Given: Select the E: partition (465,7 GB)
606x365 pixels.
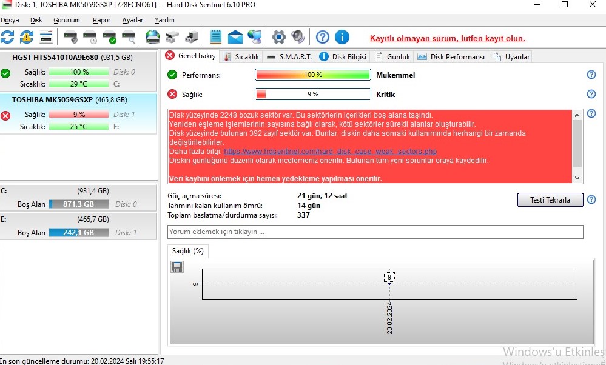Looking at the screenshot, I should (x=78, y=226).
